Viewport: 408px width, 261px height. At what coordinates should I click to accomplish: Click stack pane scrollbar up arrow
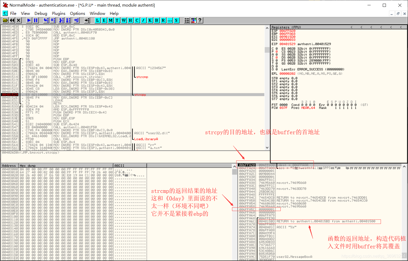[x=404, y=167]
